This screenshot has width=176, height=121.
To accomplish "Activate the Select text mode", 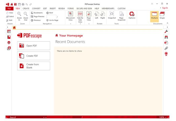I will [x=10, y=16].
